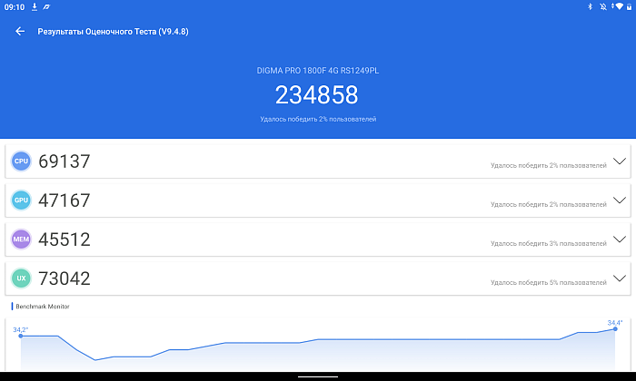Expand the UX score details chevron
The width and height of the screenshot is (636, 381).
(x=620, y=278)
